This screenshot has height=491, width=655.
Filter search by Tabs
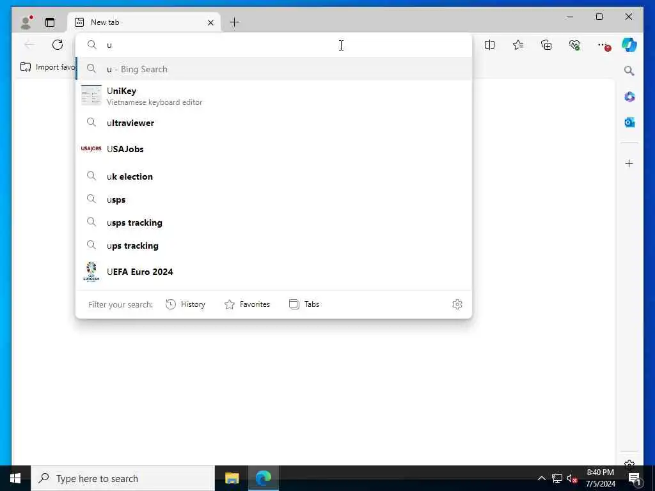tap(304, 304)
